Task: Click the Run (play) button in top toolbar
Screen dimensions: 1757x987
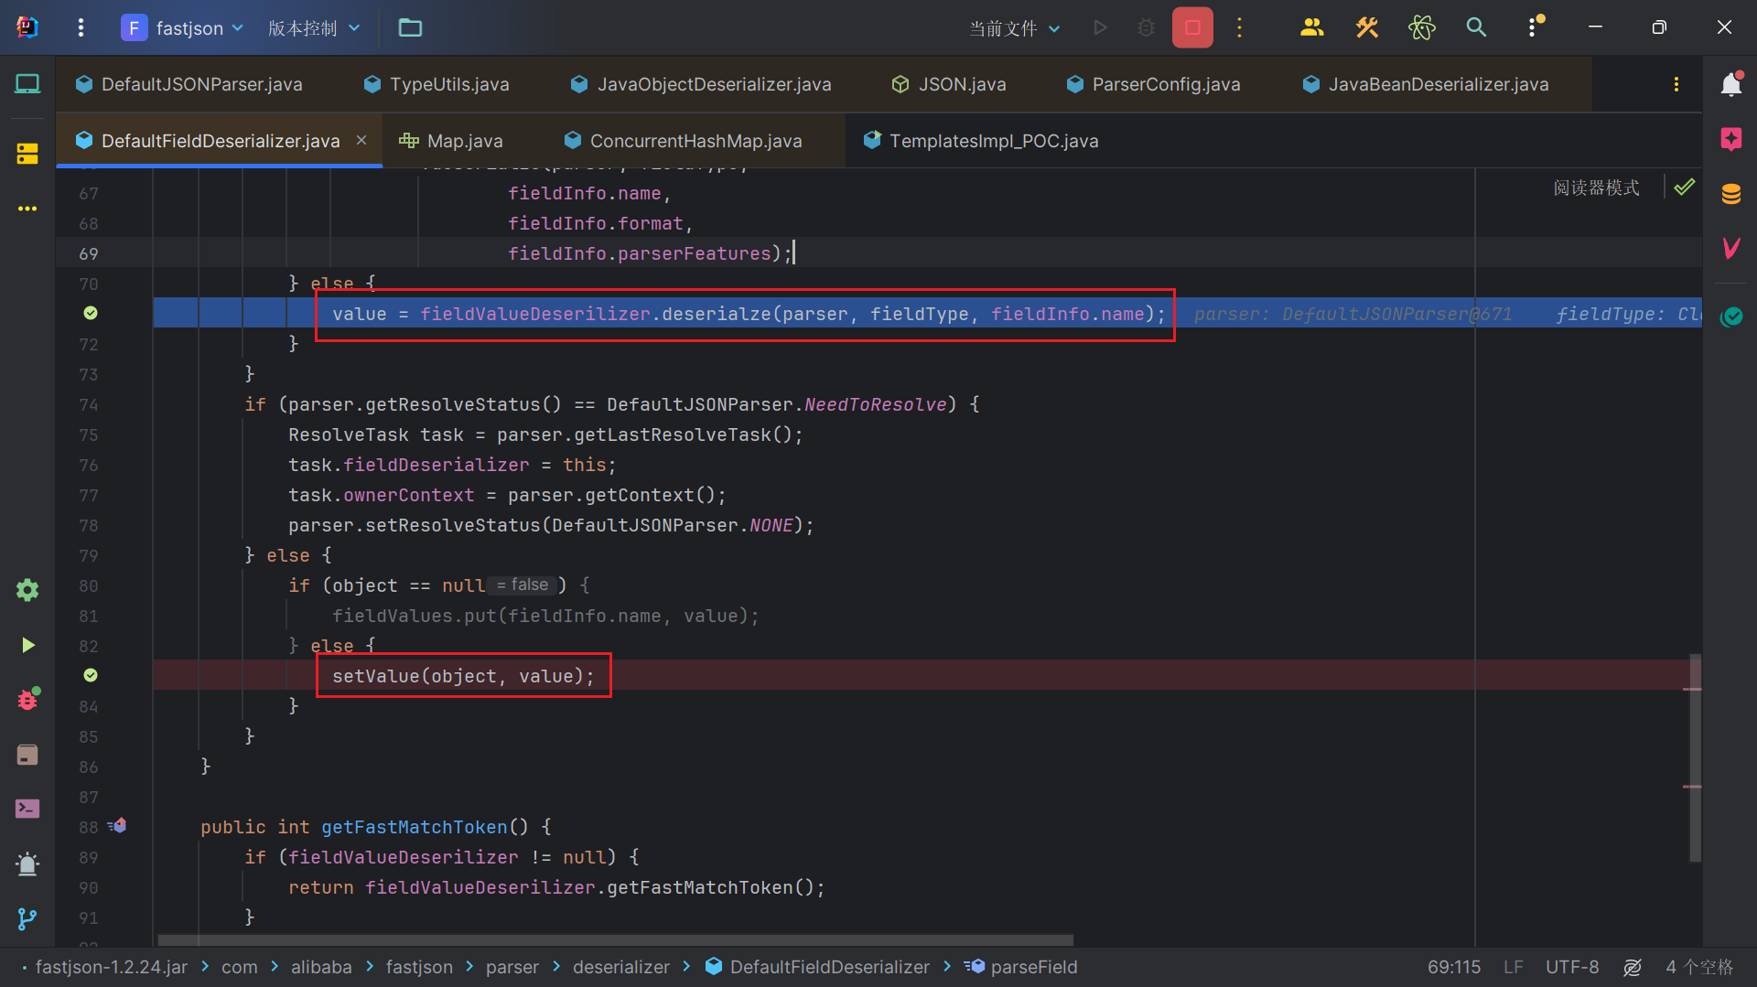Action: 1100,27
